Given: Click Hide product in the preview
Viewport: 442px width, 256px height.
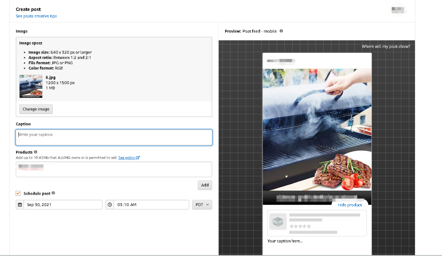Looking at the screenshot, I should (x=350, y=205).
